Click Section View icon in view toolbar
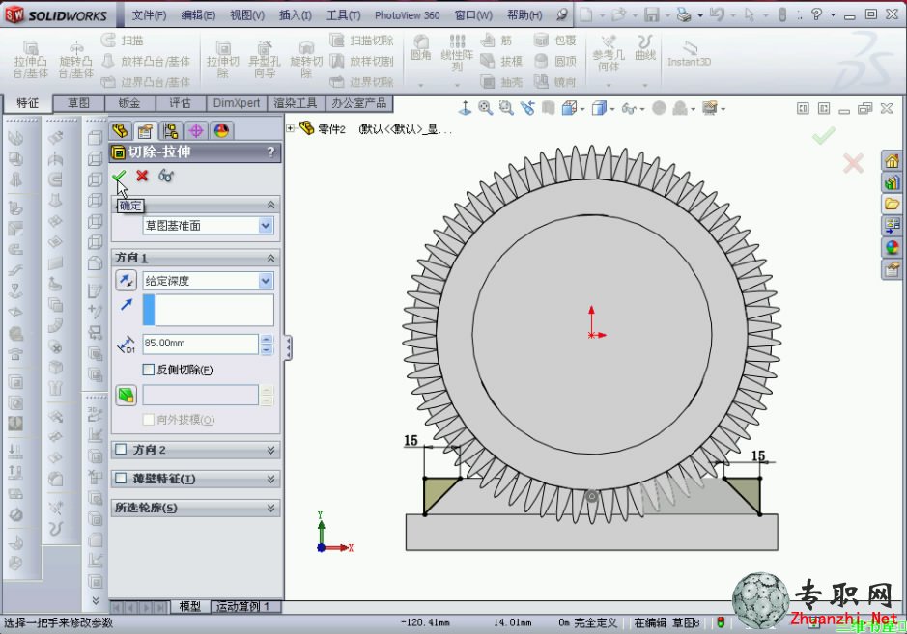Image resolution: width=907 pixels, height=634 pixels. click(x=549, y=108)
